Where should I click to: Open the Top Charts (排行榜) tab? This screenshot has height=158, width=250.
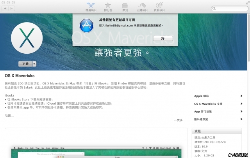(x=108, y=7)
